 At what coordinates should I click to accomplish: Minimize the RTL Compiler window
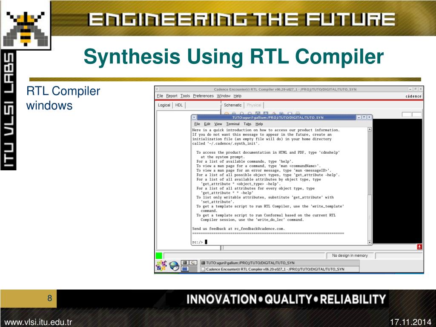coord(410,89)
